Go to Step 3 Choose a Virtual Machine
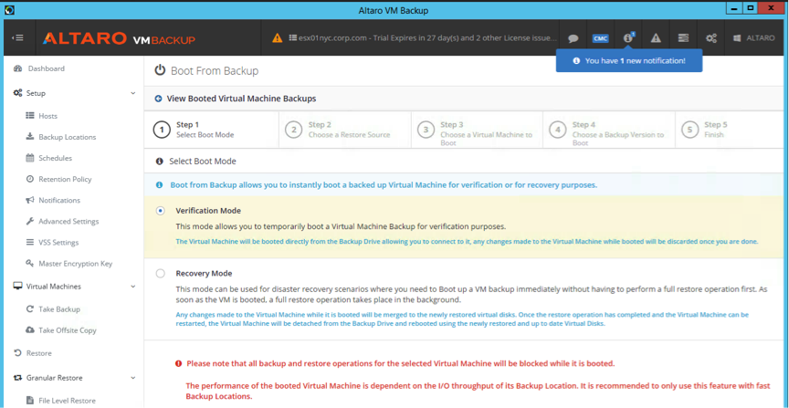Viewport: 789px width, 408px height. point(477,130)
